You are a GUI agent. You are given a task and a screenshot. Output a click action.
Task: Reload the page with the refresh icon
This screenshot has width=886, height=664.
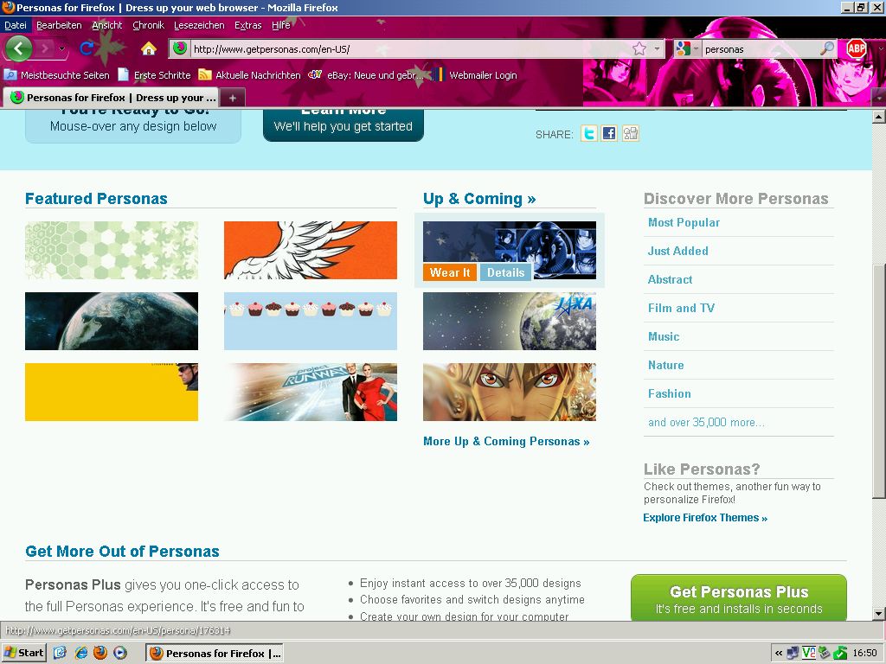click(87, 48)
